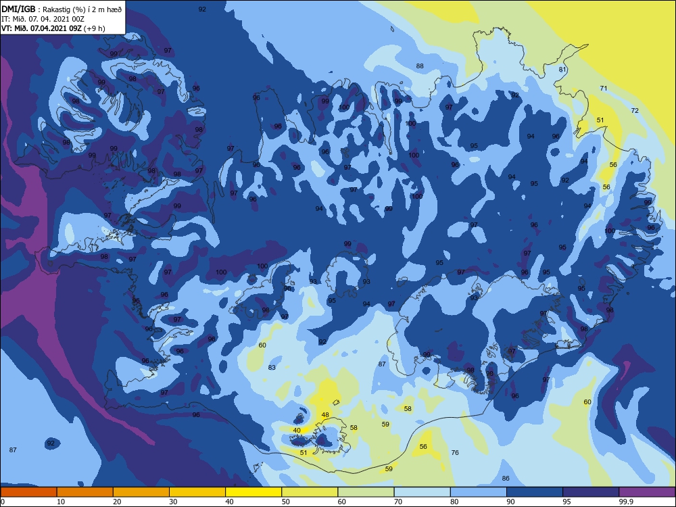Select the purple legend swatch above 99.9
Image resolution: width=676 pixels, height=507 pixels.
(x=647, y=492)
